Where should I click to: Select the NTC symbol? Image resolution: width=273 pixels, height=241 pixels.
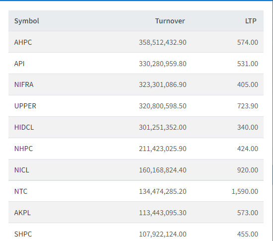pyautogui.click(x=21, y=191)
